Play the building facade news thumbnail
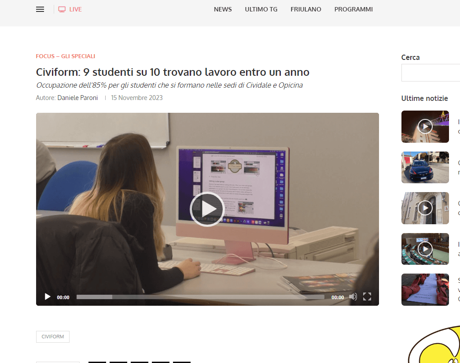 (x=425, y=208)
